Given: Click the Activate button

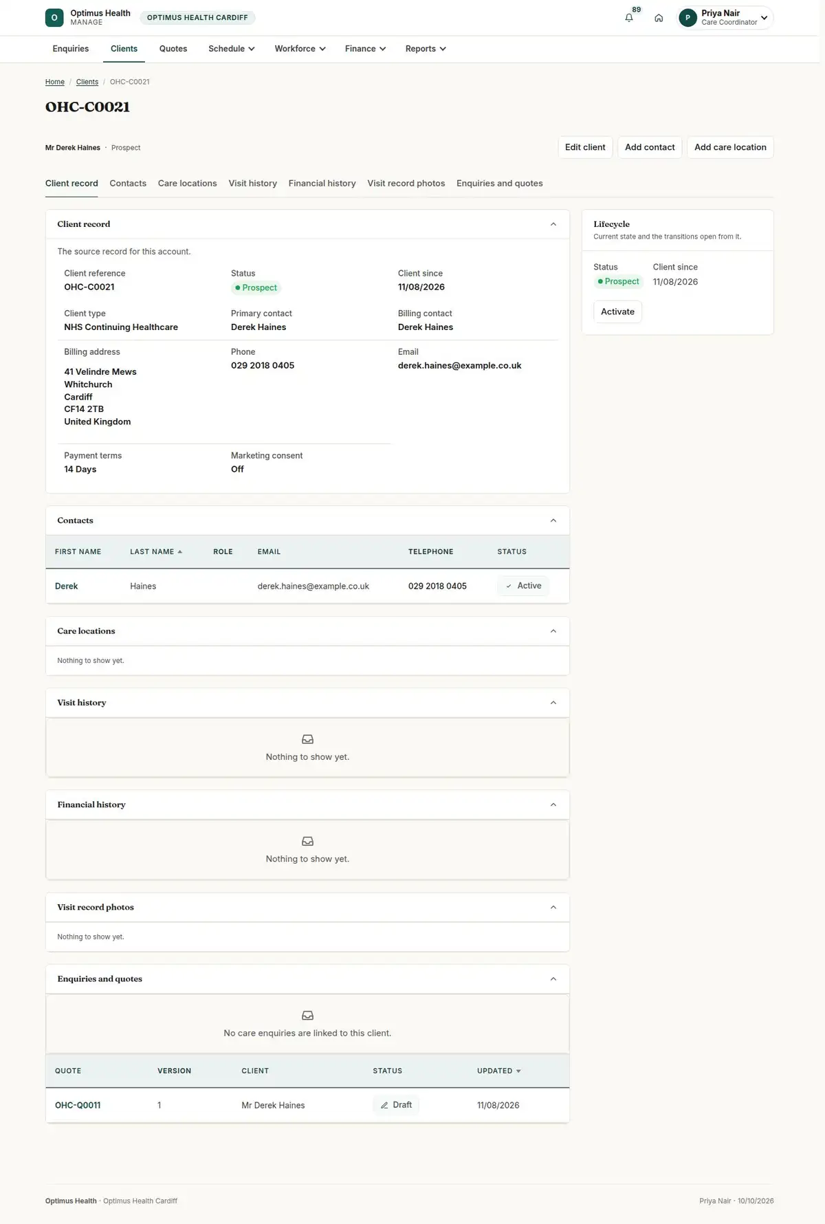Looking at the screenshot, I should (617, 312).
